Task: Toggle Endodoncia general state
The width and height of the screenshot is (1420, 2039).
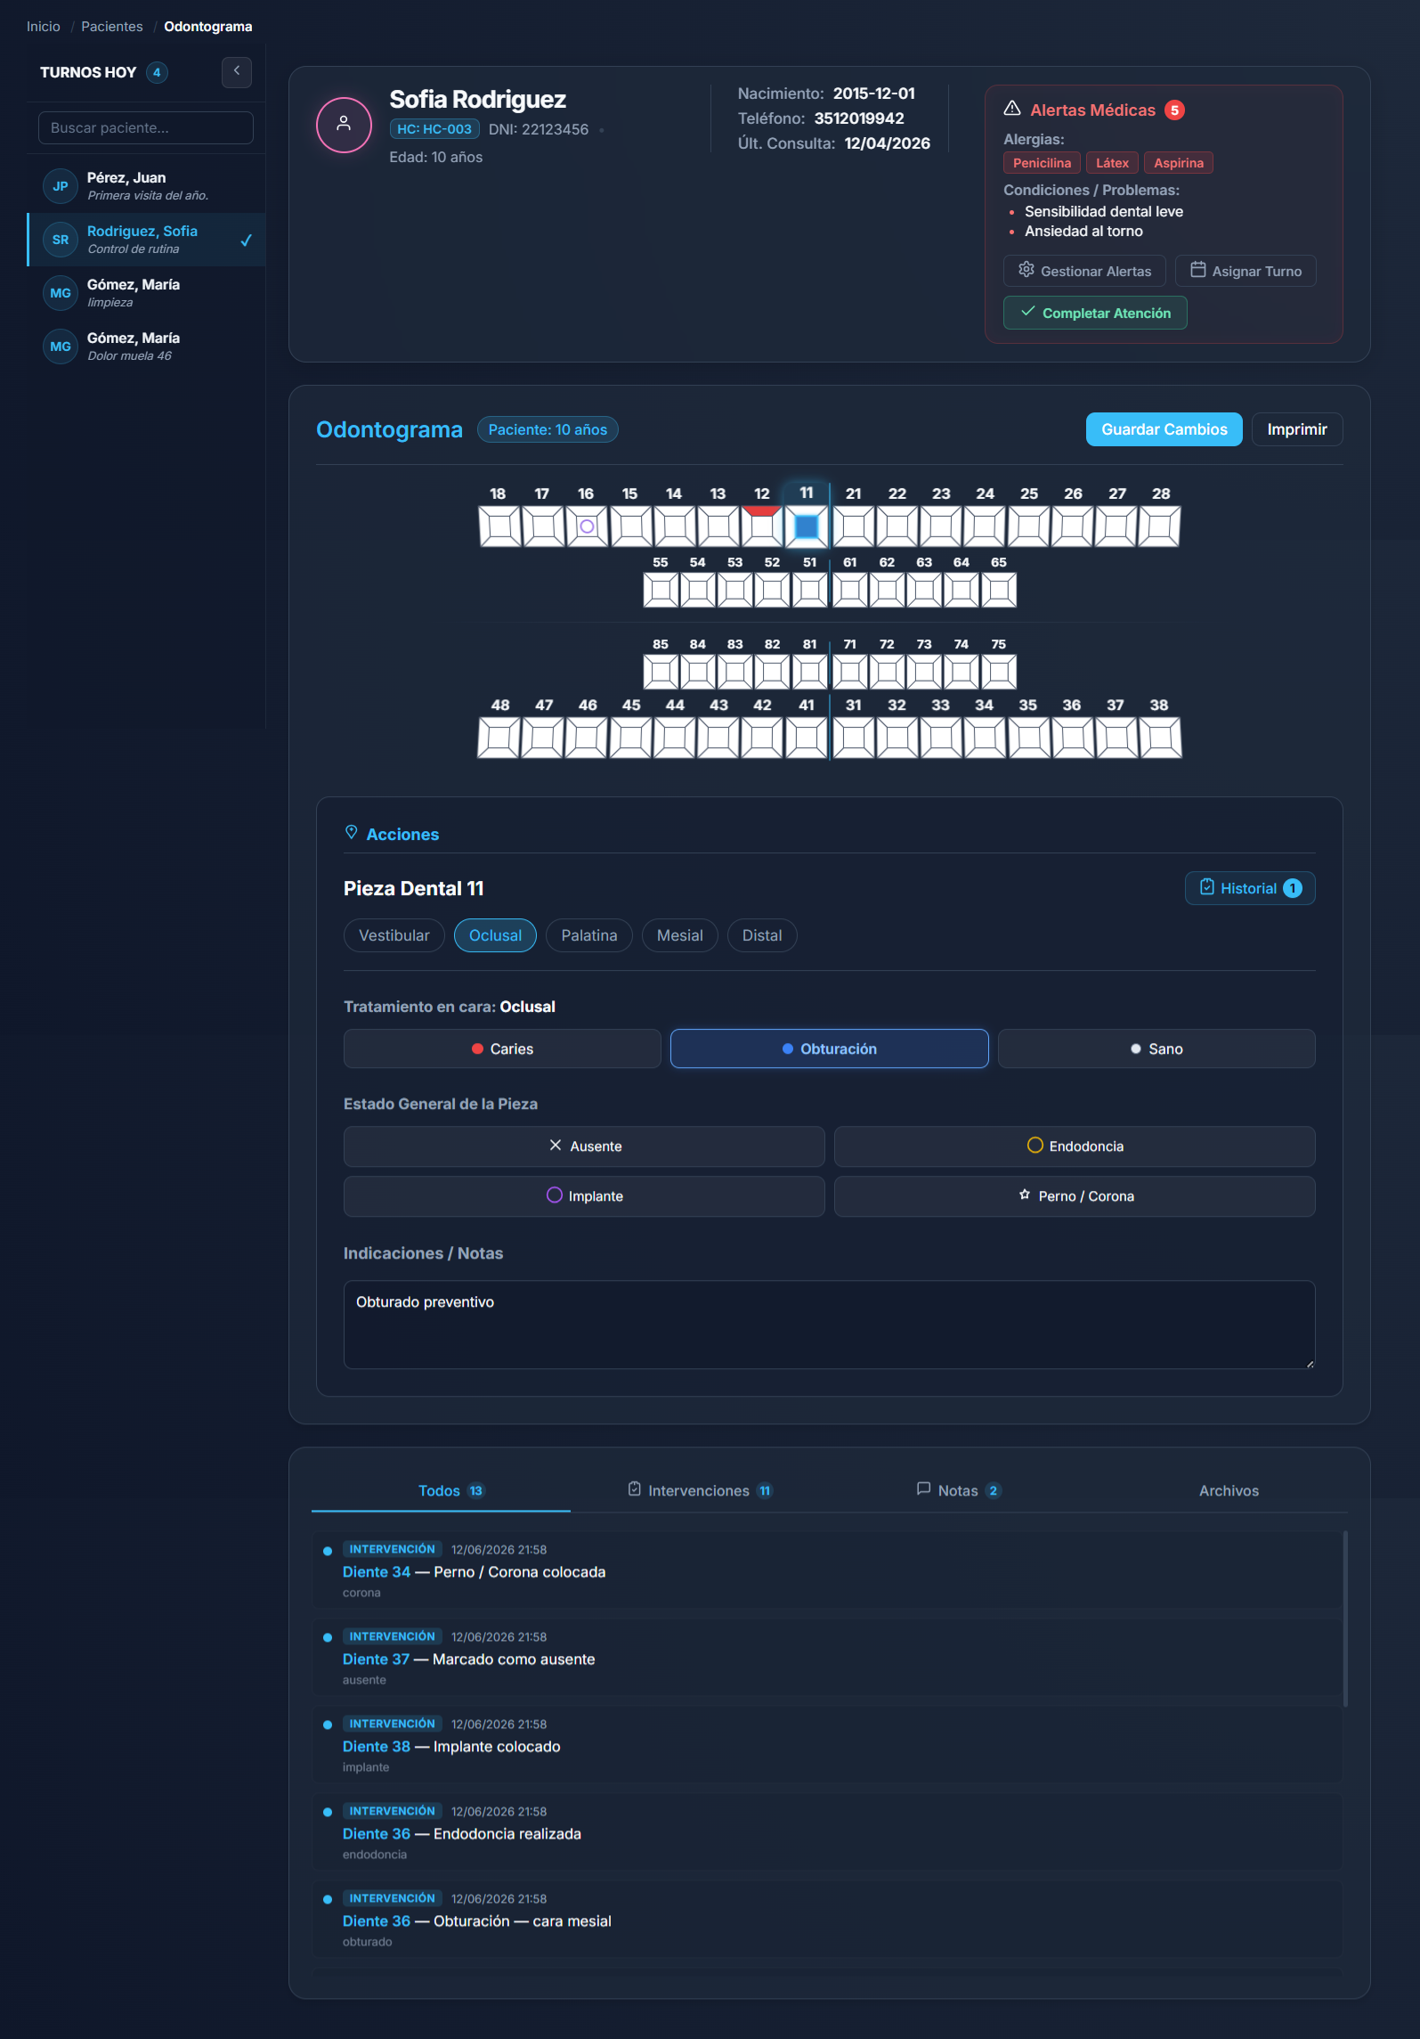Action: (x=1075, y=1146)
